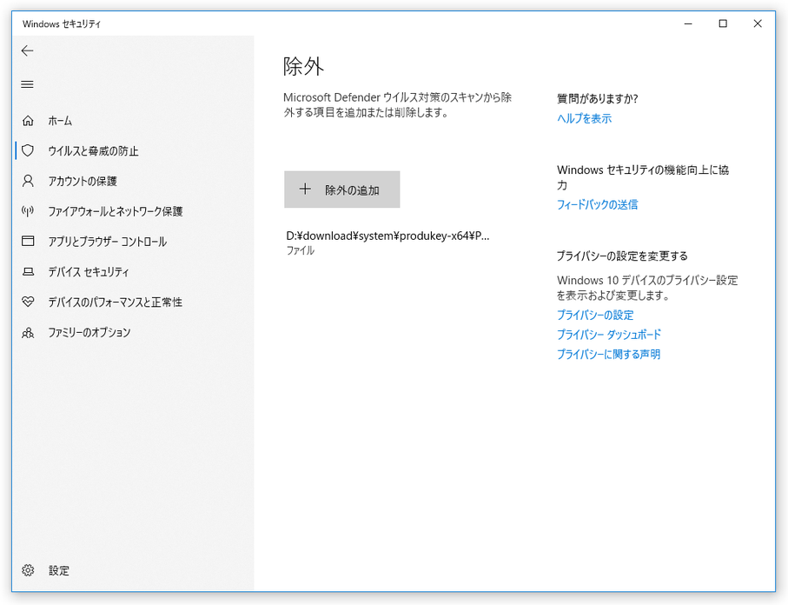The image size is (788, 605).
Task: Open 設定 at the sidebar bottom
Action: [59, 571]
